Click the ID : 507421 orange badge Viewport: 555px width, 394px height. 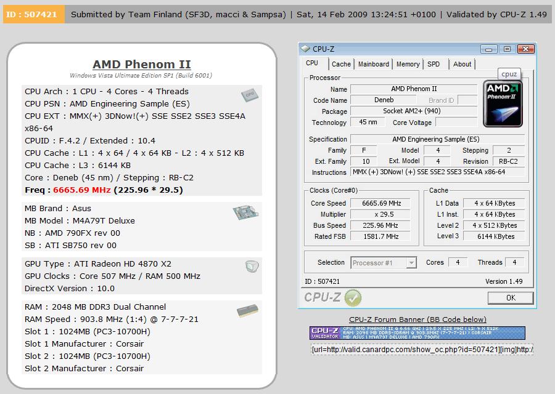point(34,15)
